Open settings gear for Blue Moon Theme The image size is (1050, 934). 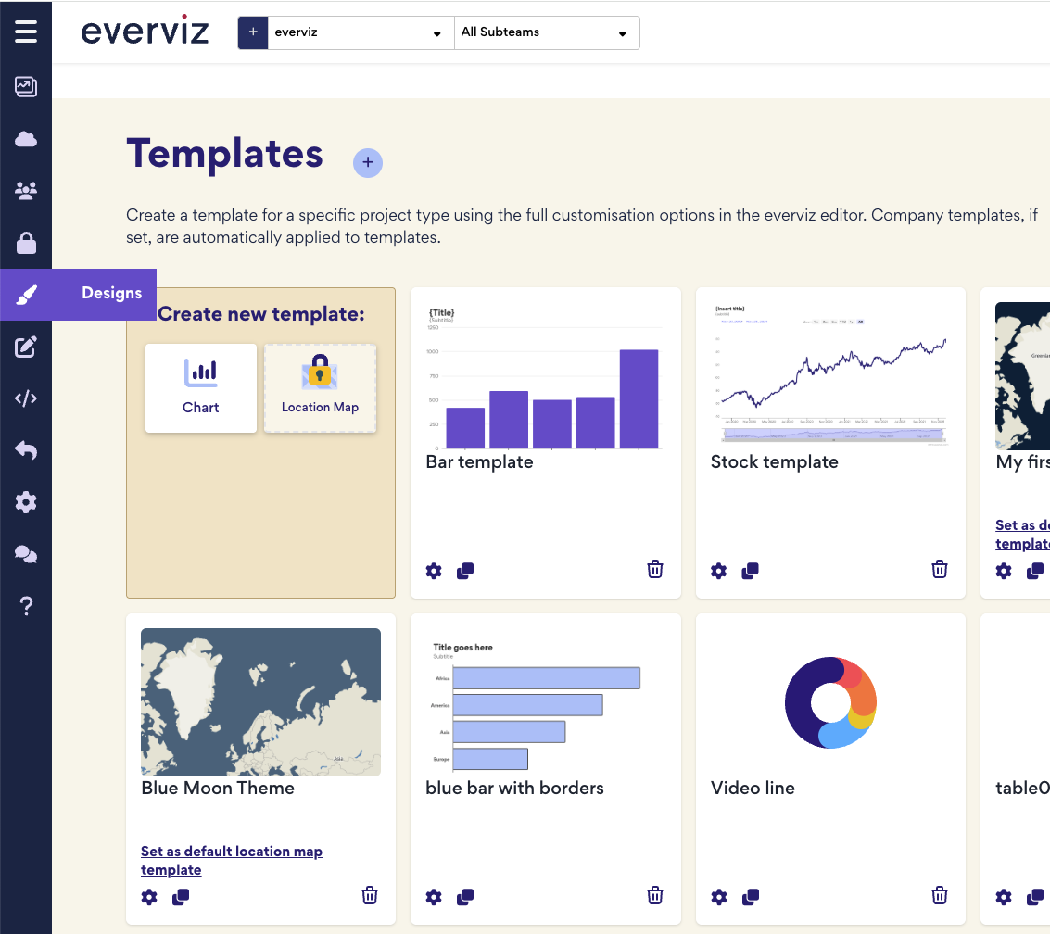149,897
